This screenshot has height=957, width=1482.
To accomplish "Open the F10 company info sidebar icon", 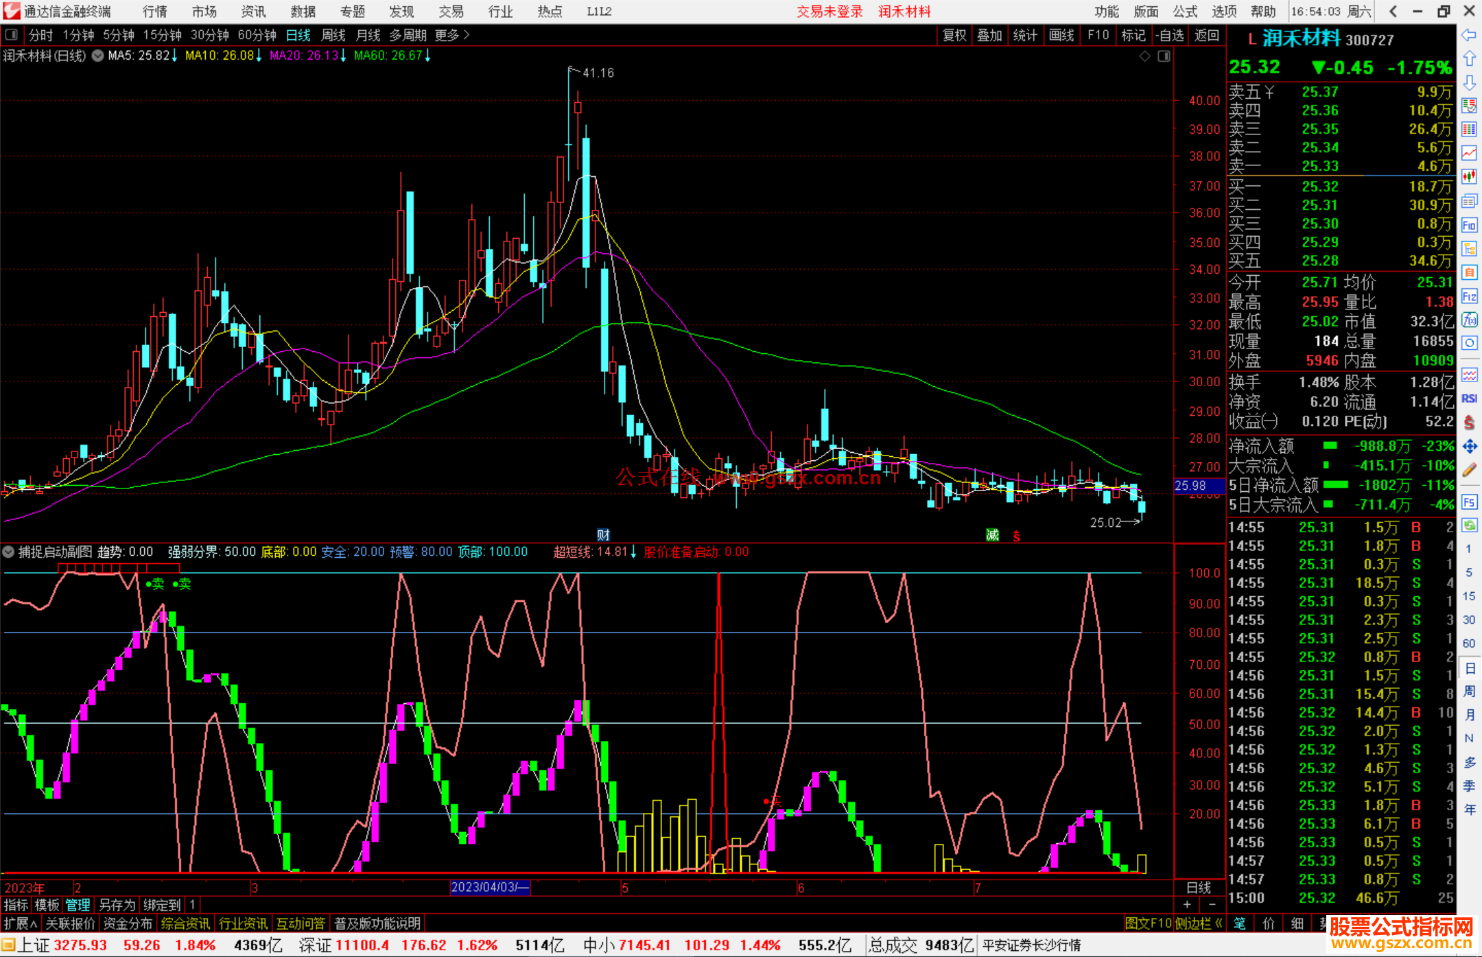I will click(1469, 225).
